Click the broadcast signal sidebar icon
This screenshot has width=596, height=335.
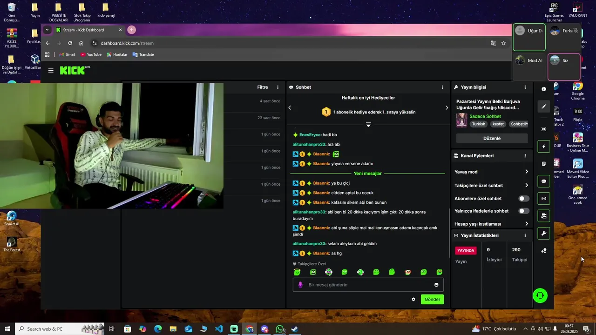[x=544, y=199]
